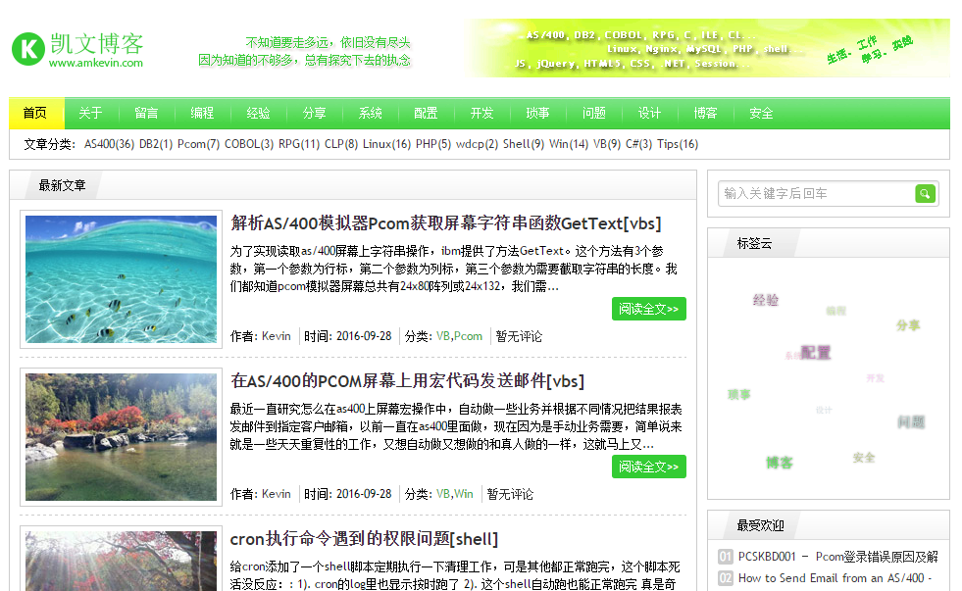Select the Pcom(7) category link
962x591 pixels.
point(199,144)
